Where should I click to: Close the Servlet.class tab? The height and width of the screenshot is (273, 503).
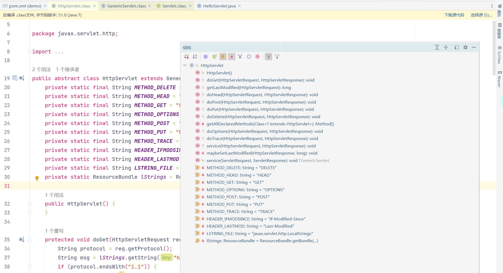pyautogui.click(x=190, y=6)
